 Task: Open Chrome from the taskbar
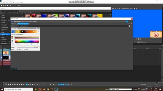[48, 89]
